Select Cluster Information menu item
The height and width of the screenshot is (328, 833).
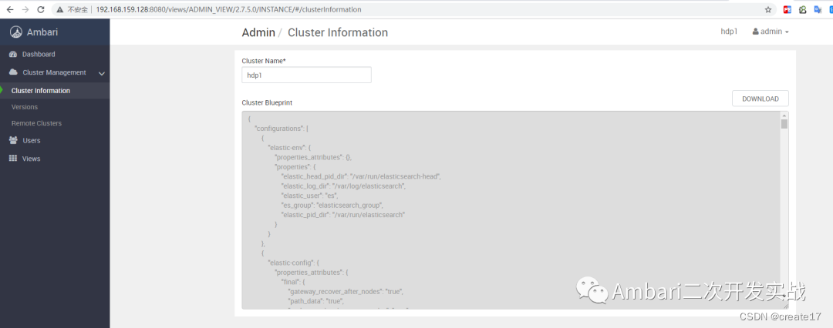coord(41,91)
